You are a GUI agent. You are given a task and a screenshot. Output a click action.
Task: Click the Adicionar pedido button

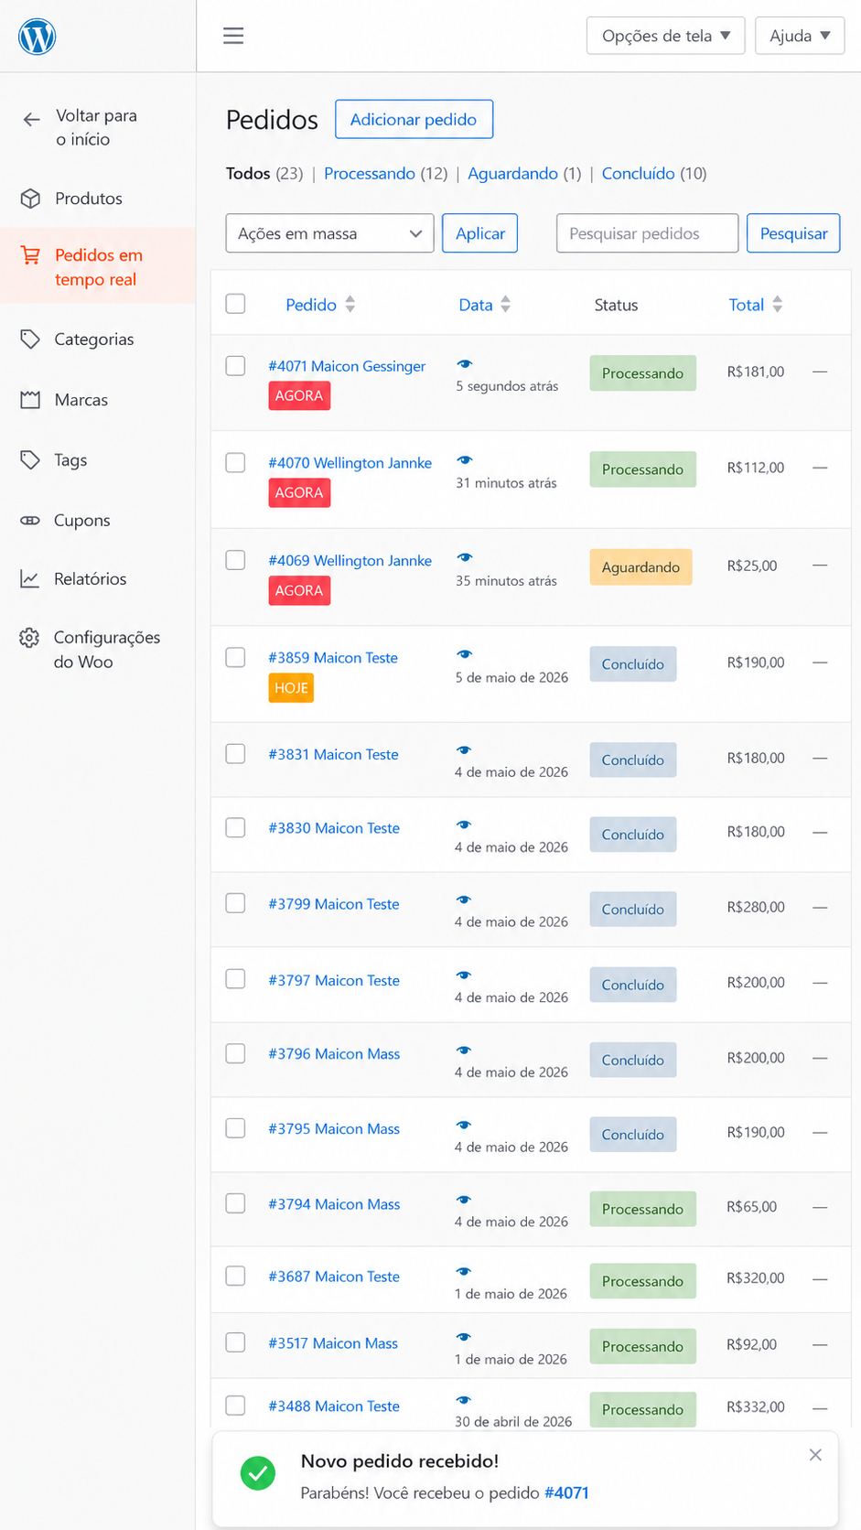tap(414, 119)
